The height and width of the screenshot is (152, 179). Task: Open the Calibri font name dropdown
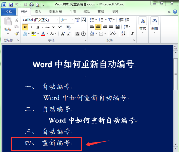tap(58, 20)
